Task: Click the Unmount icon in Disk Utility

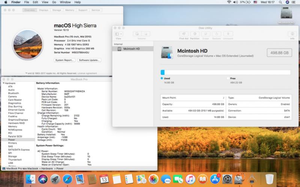Action: point(228,34)
